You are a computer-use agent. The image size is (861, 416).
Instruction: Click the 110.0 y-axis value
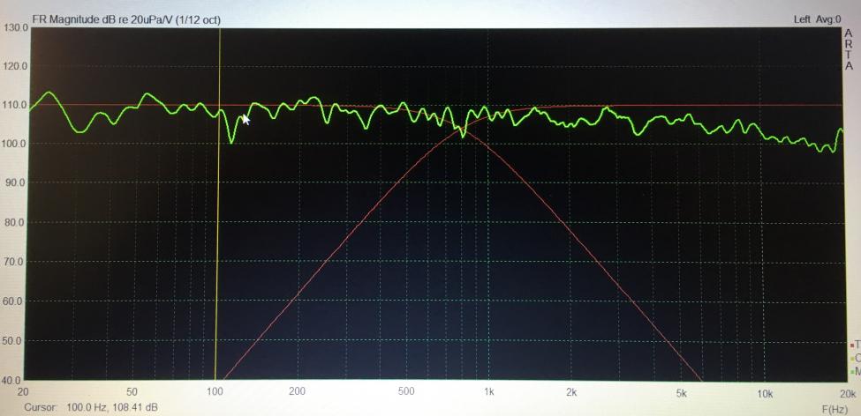(x=15, y=105)
